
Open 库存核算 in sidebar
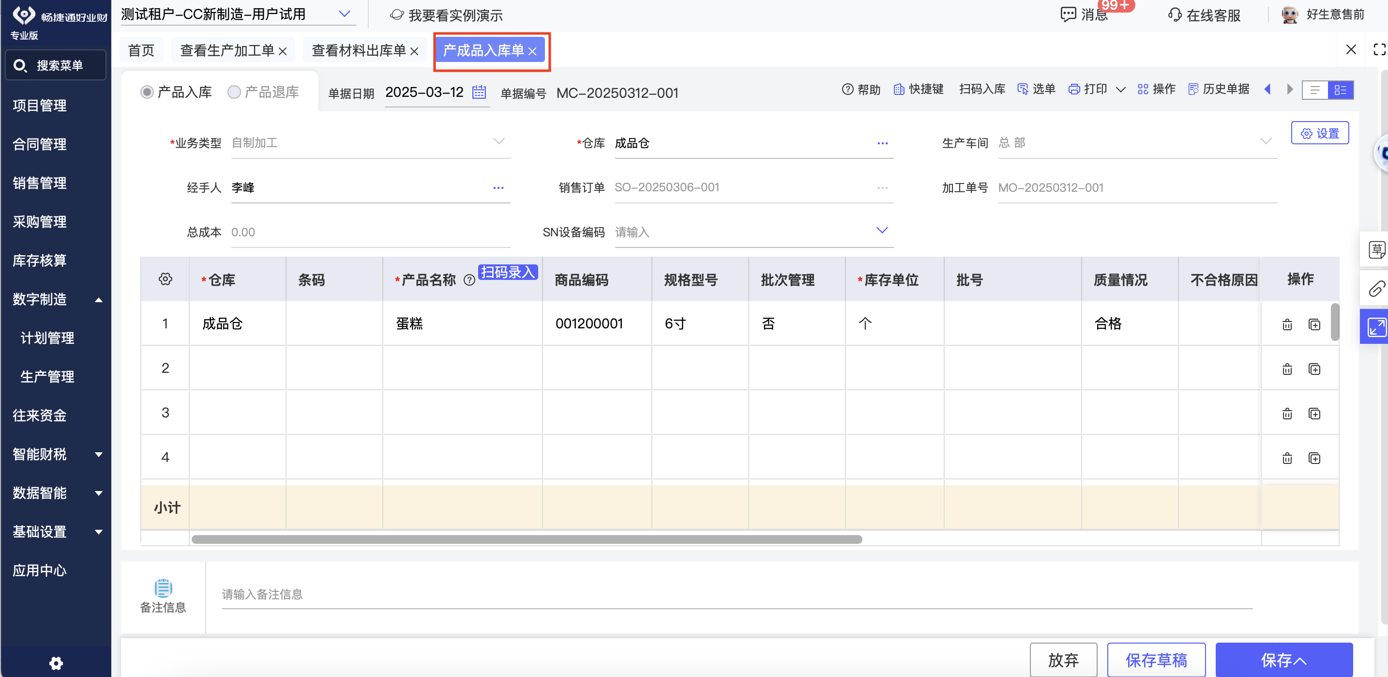[x=40, y=261]
